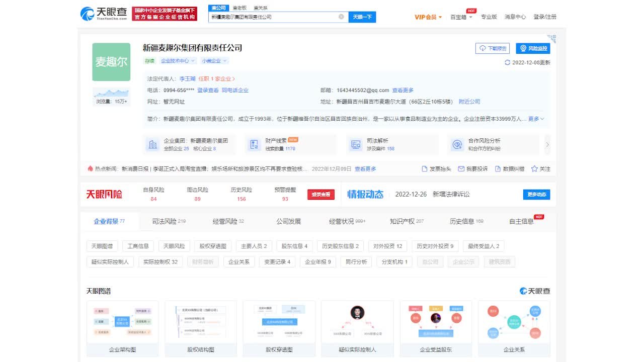644x362 pixels.
Task: Click the 财产线索 clipboard icon
Action: click(254, 144)
